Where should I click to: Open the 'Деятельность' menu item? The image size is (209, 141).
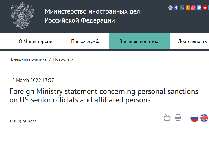click(x=192, y=41)
